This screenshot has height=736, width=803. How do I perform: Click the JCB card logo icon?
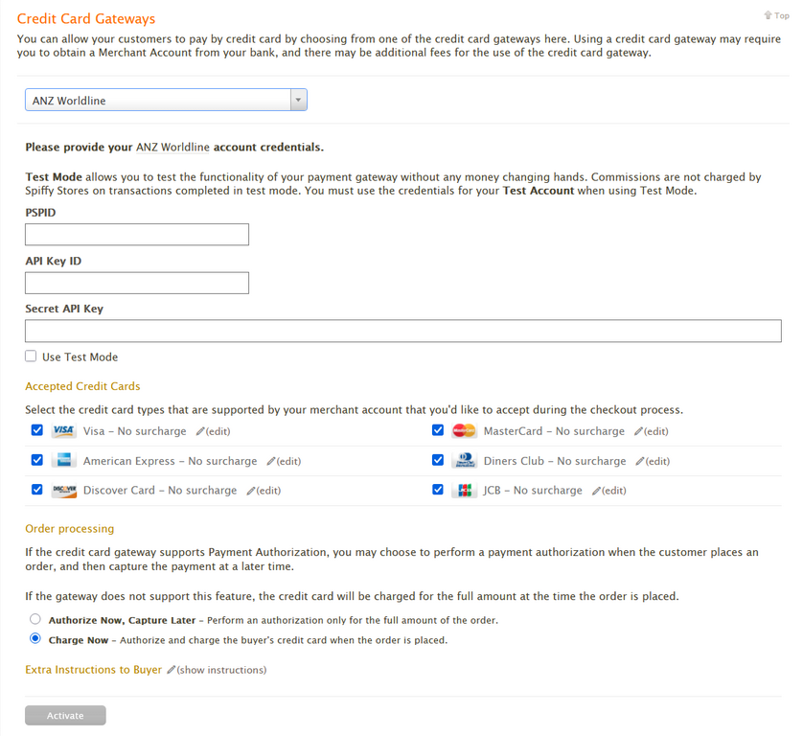[x=464, y=491]
